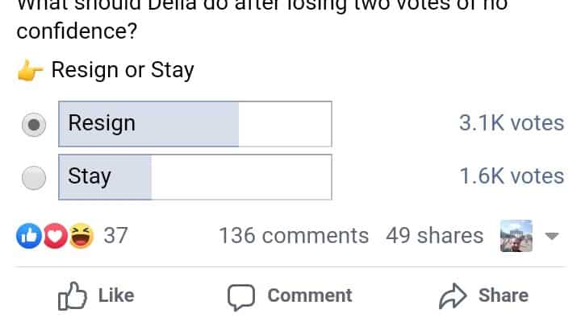The image size is (581, 322).
Task: Click the blue thumbs-up reaction icon
Action: [x=28, y=236]
